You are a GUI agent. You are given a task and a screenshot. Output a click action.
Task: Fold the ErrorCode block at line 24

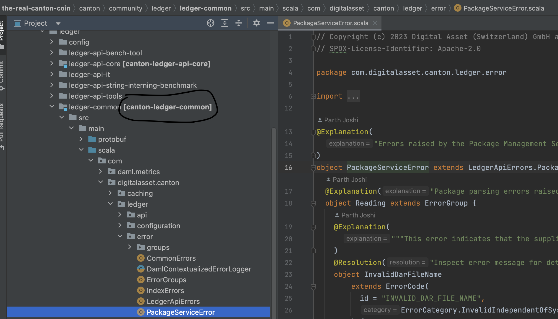coord(313,286)
